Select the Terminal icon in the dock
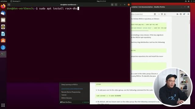 point(3,54)
